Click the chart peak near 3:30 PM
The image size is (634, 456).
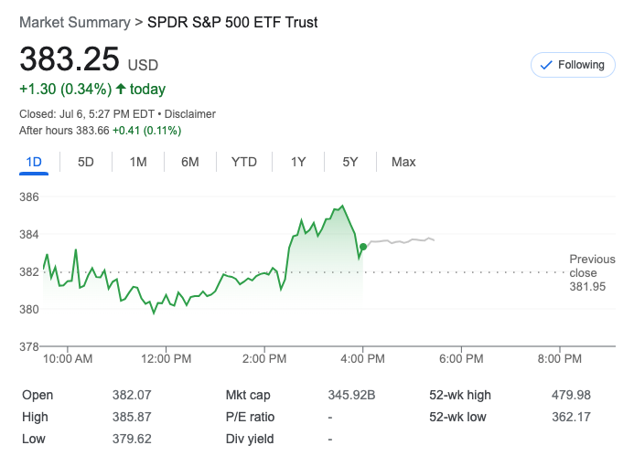[x=342, y=206]
